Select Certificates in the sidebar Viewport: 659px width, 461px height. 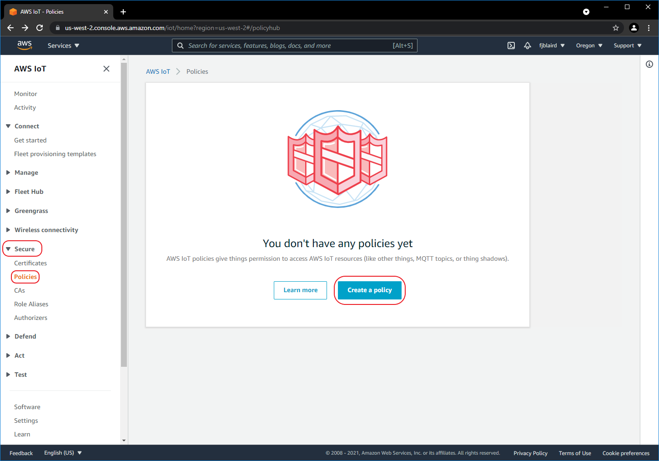[x=30, y=263]
